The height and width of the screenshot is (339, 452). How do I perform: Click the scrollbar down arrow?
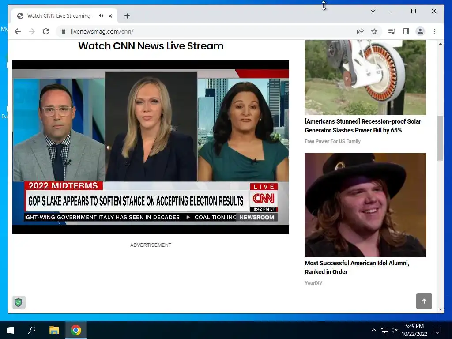coord(440,309)
